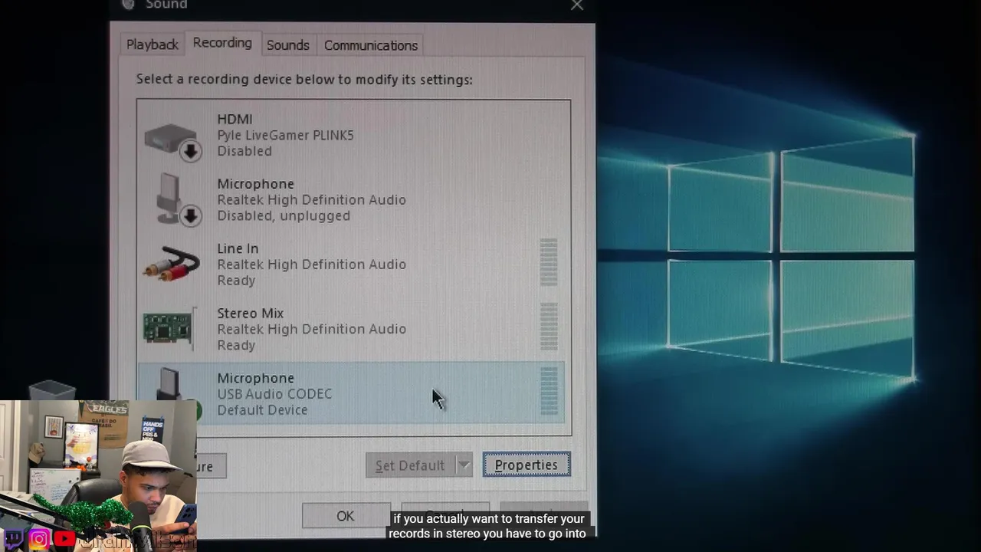Click the 'Default Device' status text
This screenshot has width=981, height=552.
tap(262, 409)
